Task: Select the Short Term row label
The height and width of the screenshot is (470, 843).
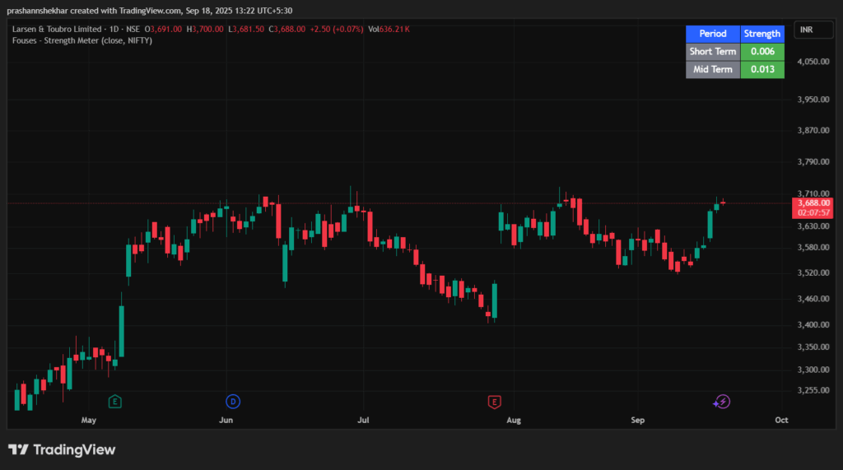Action: coord(713,52)
